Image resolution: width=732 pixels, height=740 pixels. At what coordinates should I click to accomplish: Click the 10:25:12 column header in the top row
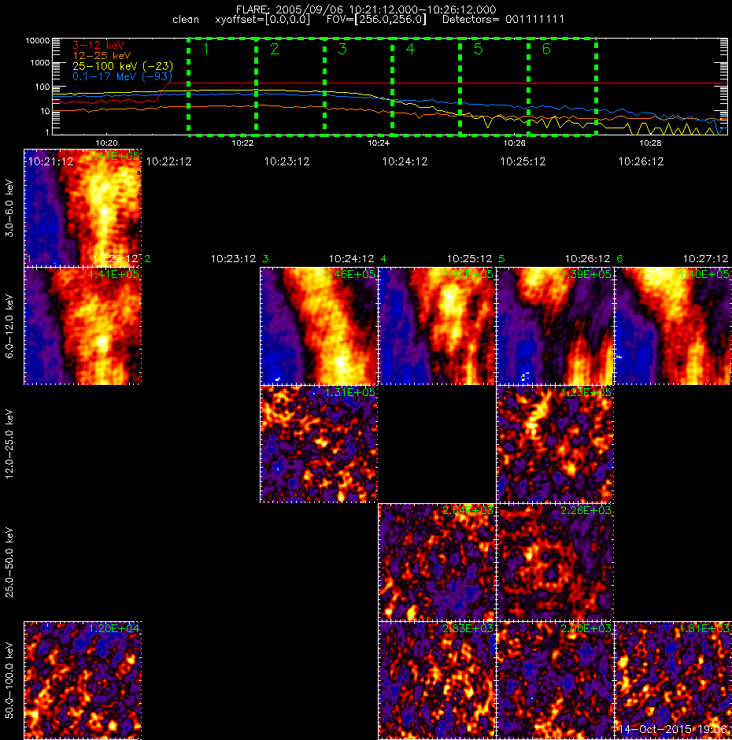pyautogui.click(x=523, y=162)
